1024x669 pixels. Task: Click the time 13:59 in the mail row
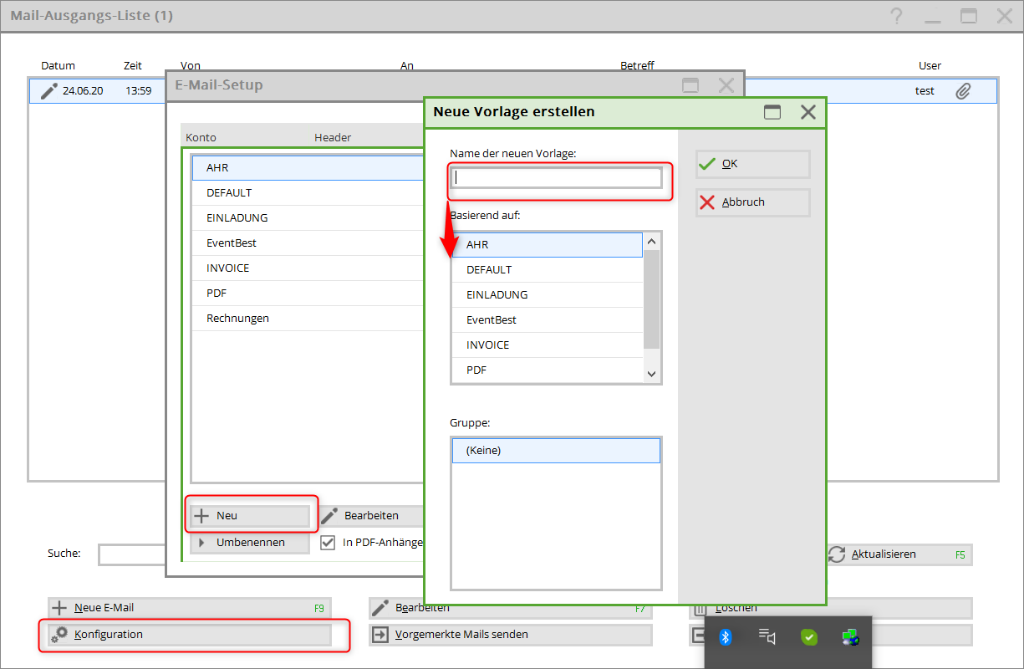(x=139, y=91)
